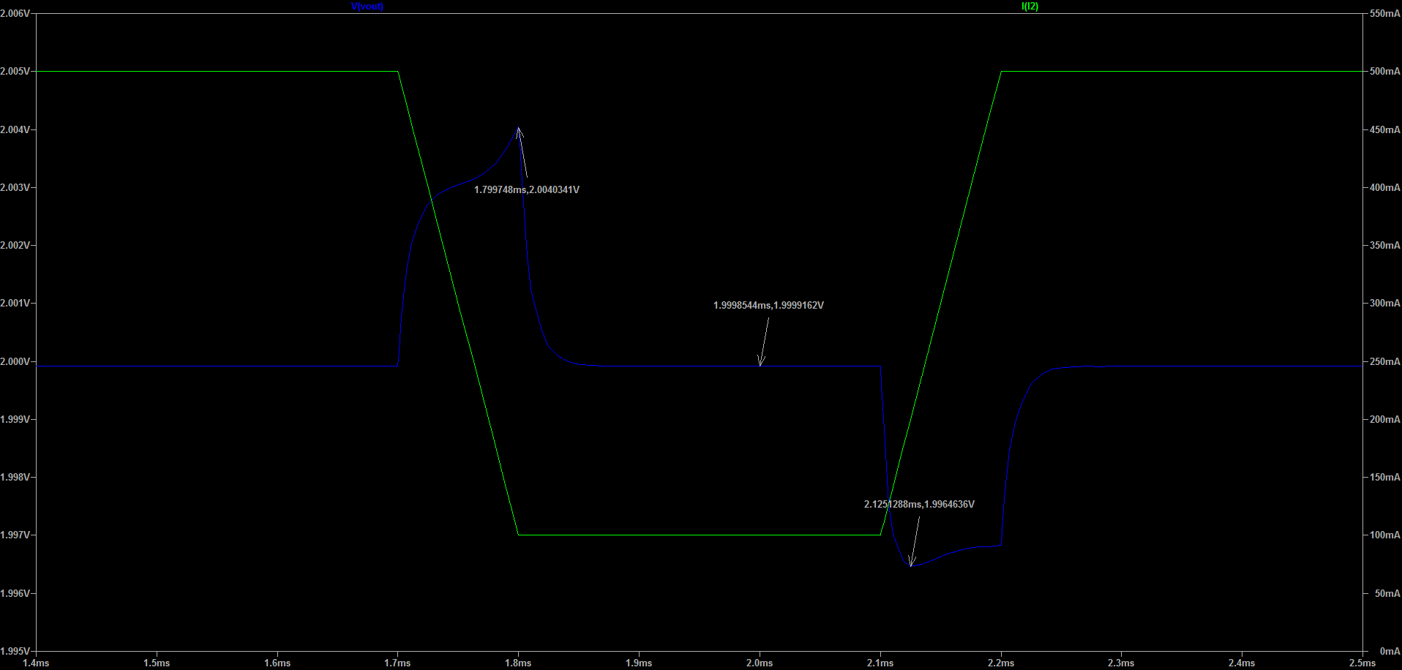Click the 2.000V left axis label

15,362
